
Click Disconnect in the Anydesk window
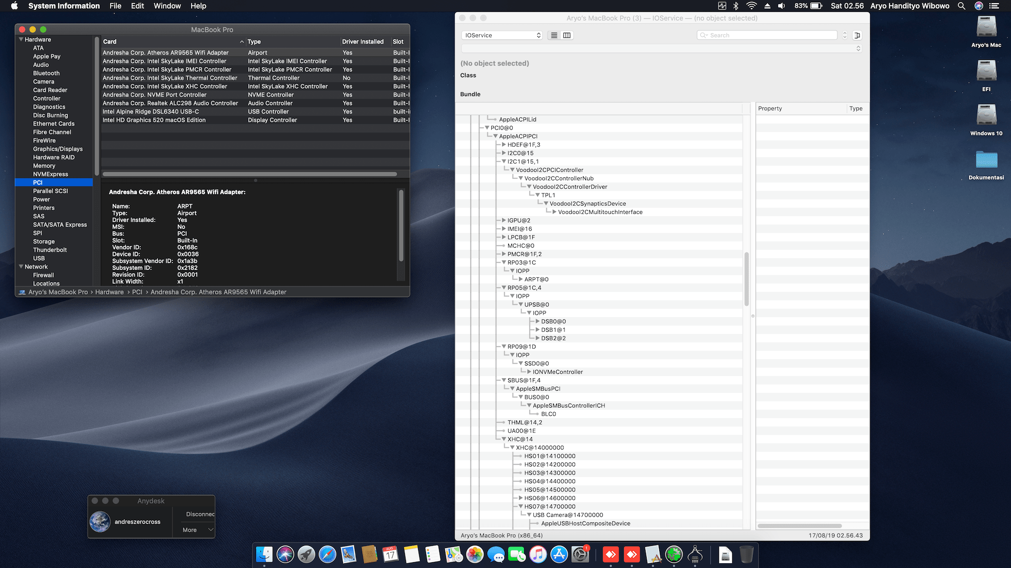point(200,514)
